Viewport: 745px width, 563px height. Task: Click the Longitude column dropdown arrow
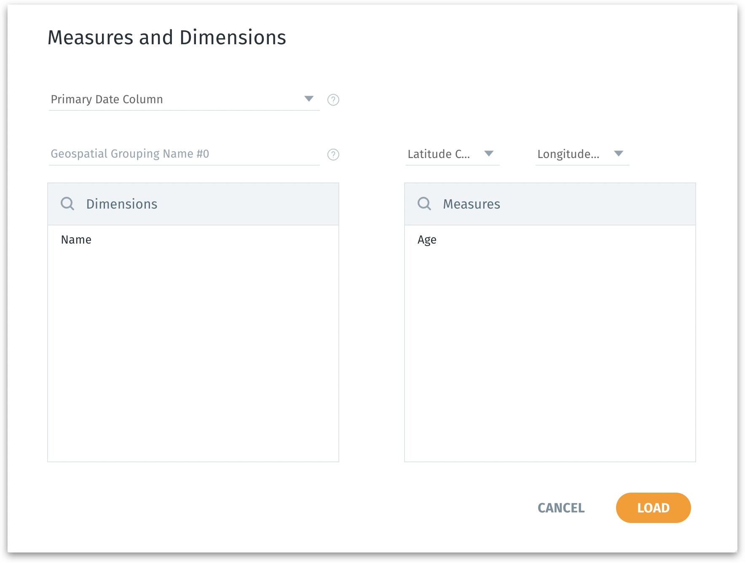[x=618, y=153]
